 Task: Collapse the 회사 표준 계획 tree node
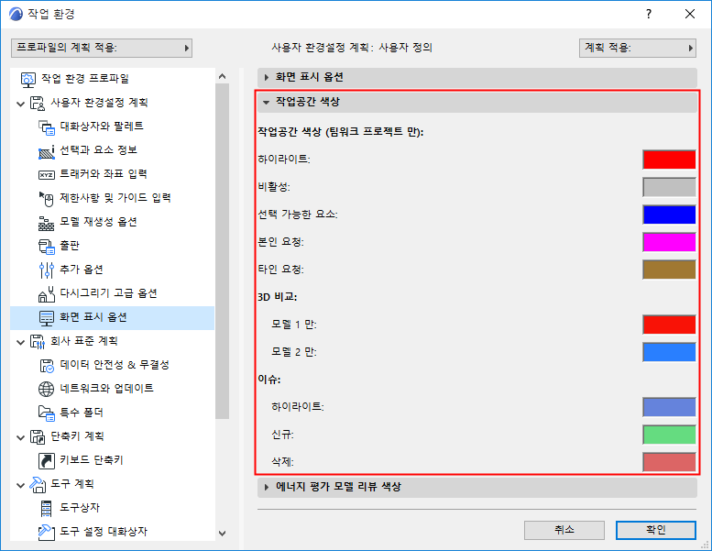(x=20, y=343)
